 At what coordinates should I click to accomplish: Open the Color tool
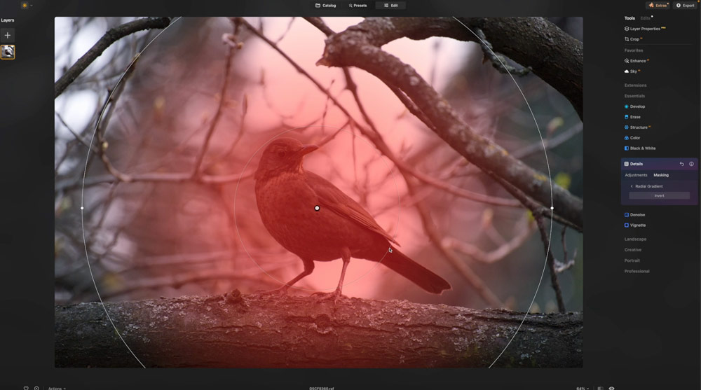tap(632, 138)
